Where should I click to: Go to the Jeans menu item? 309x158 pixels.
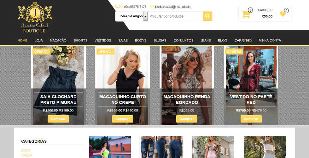coord(206,40)
